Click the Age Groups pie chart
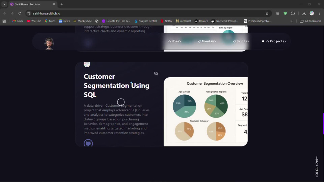The width and height of the screenshot is (324, 182). [184, 106]
